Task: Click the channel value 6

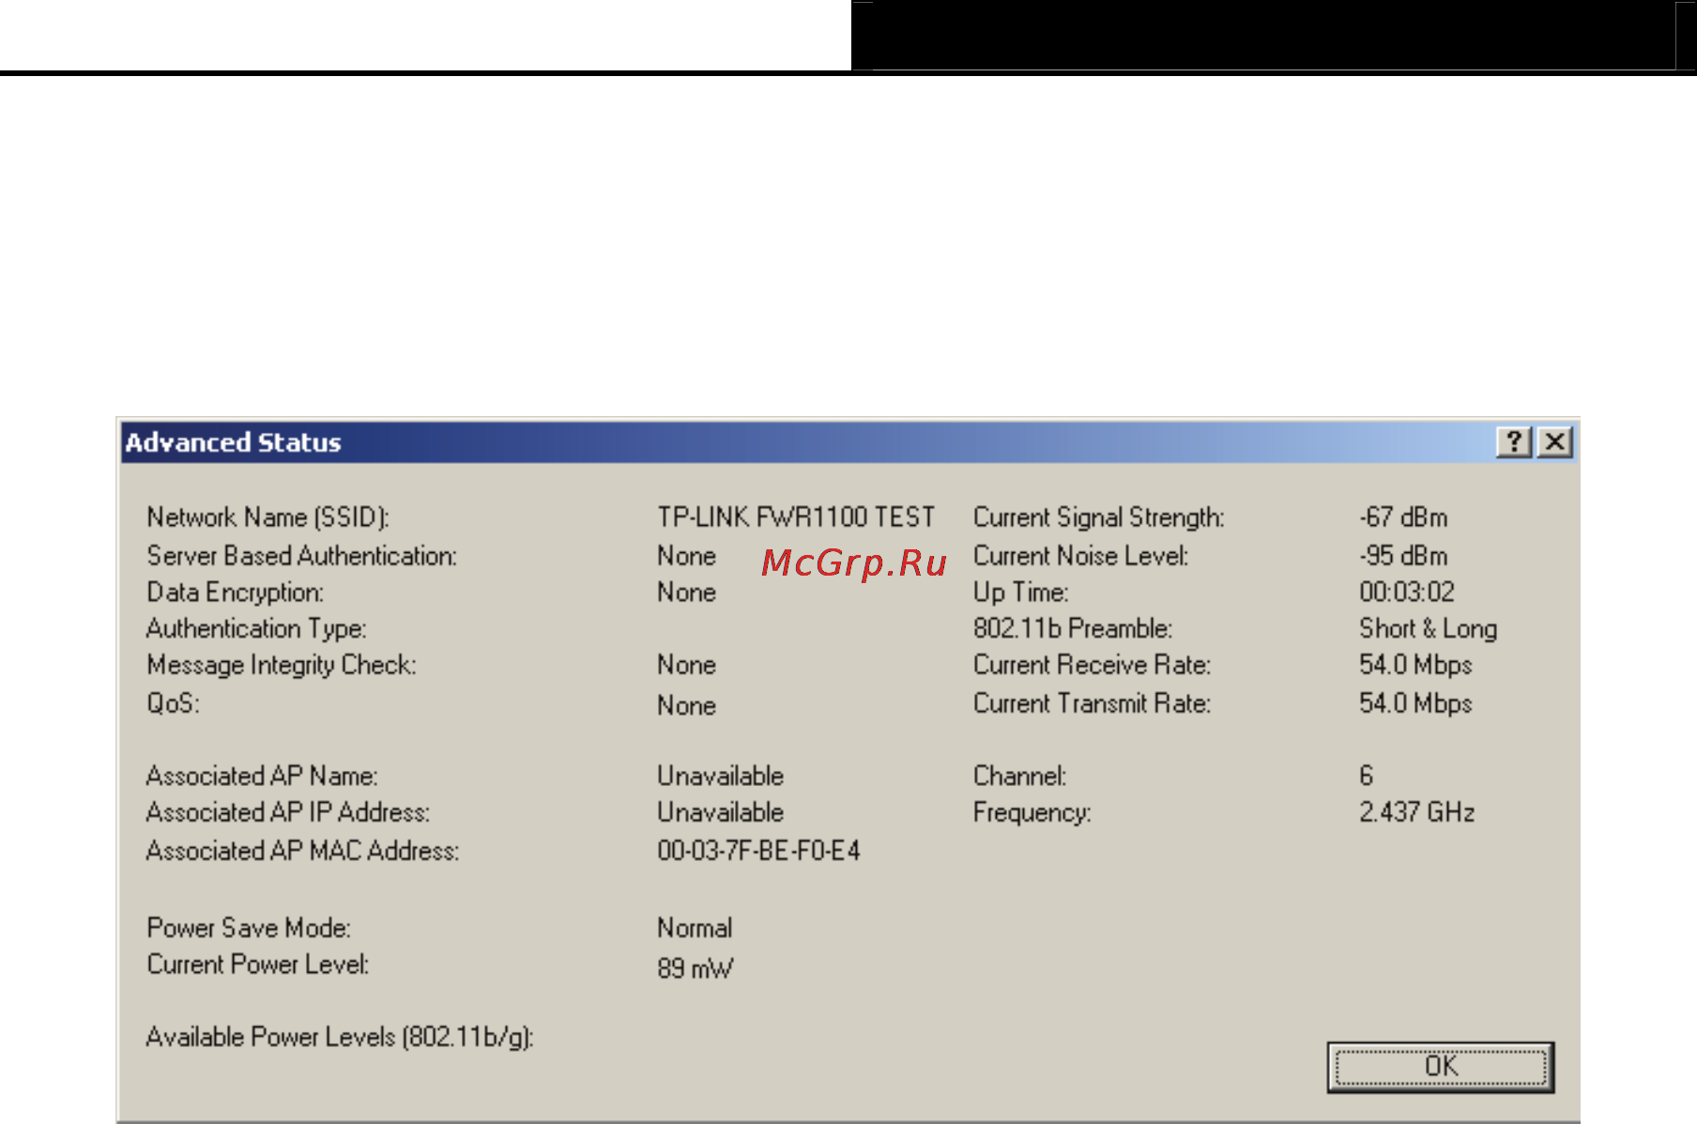Action: (x=1367, y=776)
